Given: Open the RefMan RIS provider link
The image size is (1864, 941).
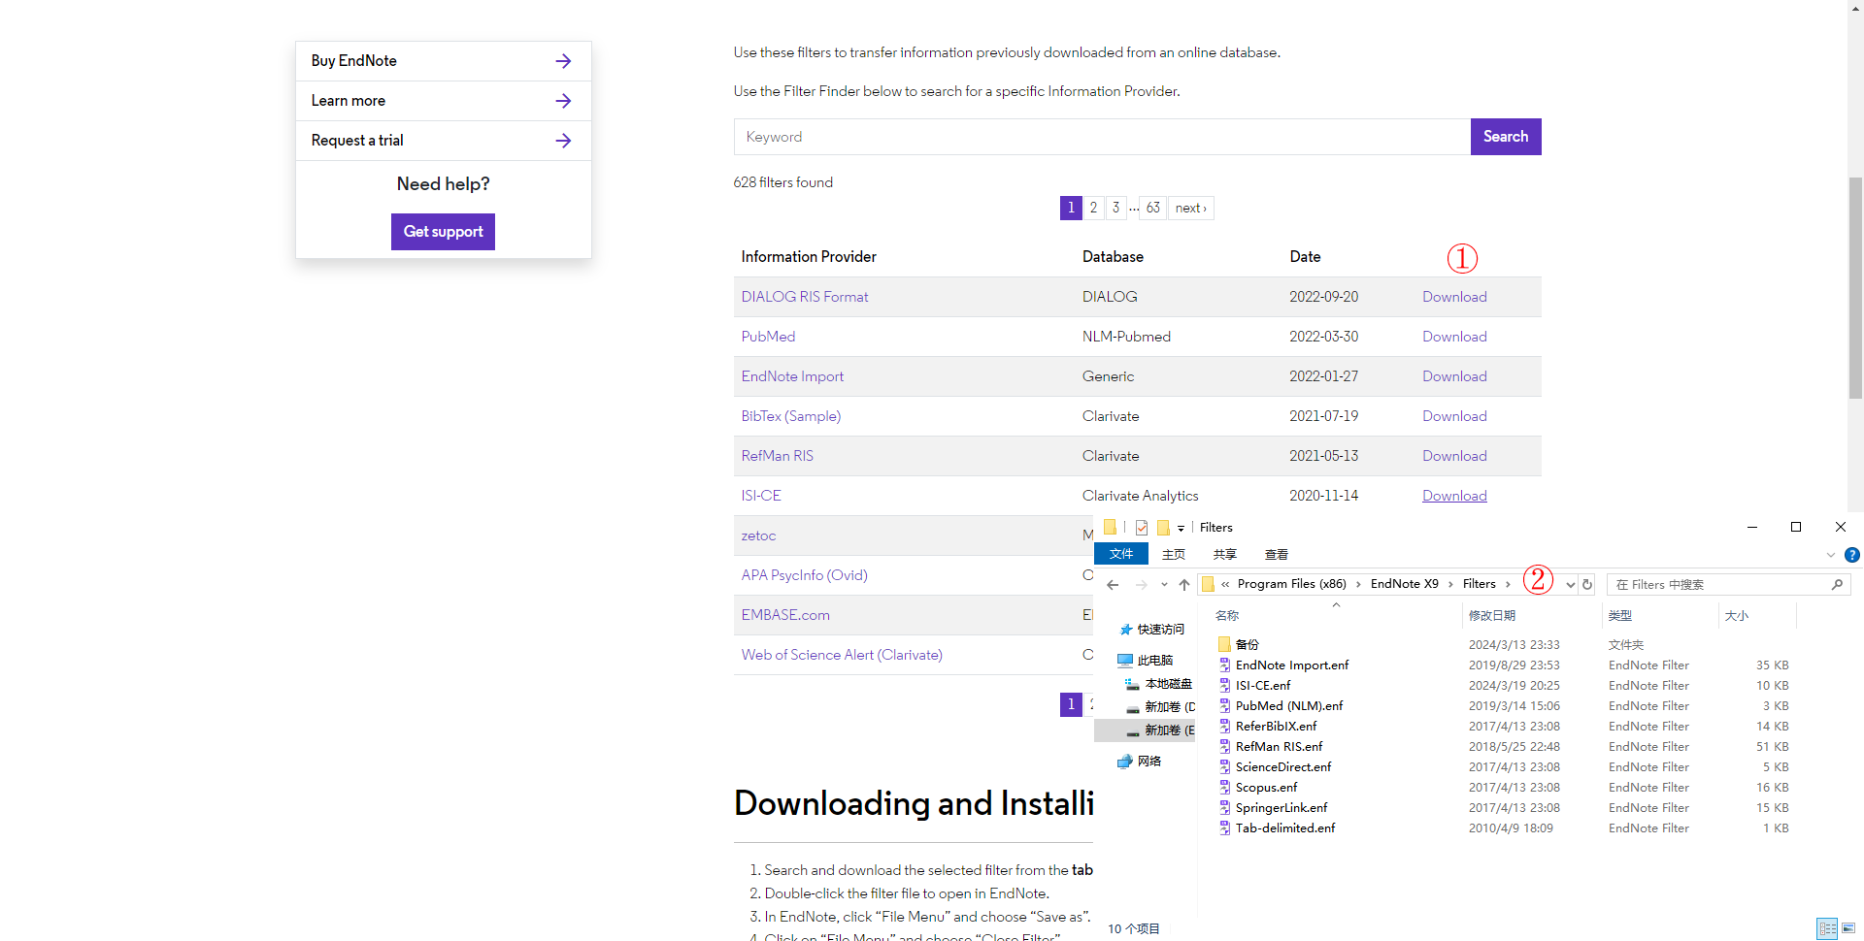Looking at the screenshot, I should [778, 456].
